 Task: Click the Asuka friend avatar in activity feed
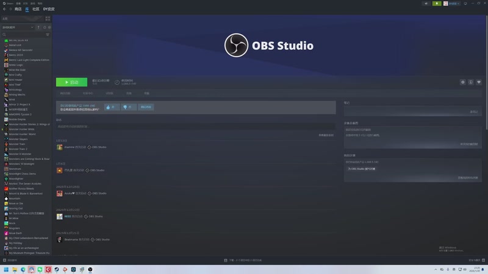click(x=59, y=194)
